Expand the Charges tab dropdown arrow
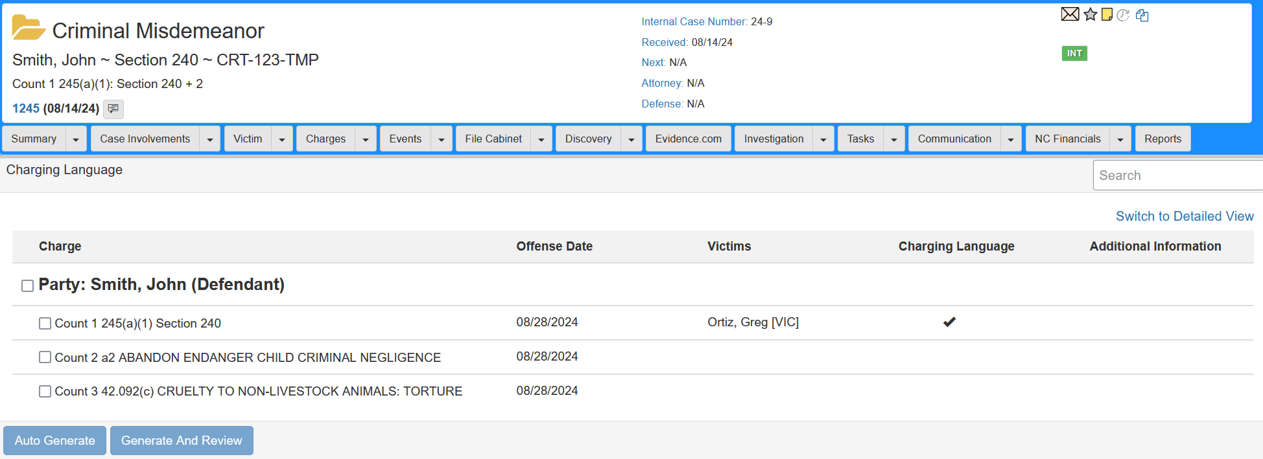Screen dimensions: 1263x459 366,139
